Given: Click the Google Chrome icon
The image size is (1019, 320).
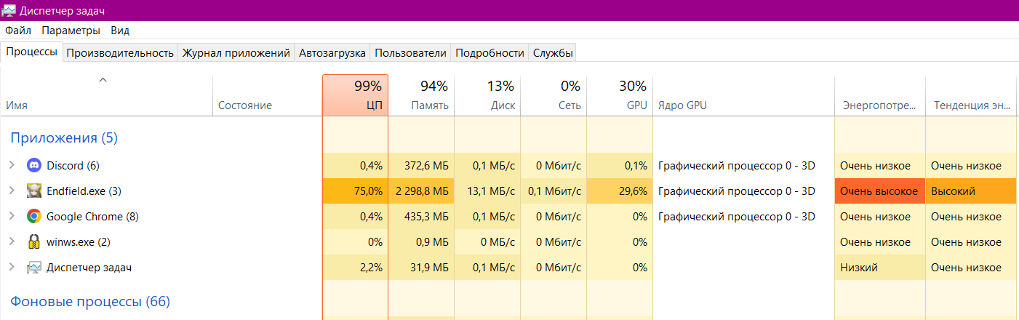Looking at the screenshot, I should [x=33, y=217].
